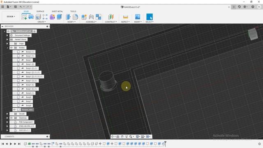The image size is (263, 148).
Task: Open the INSPECT dropdown menu
Action: 125,22
